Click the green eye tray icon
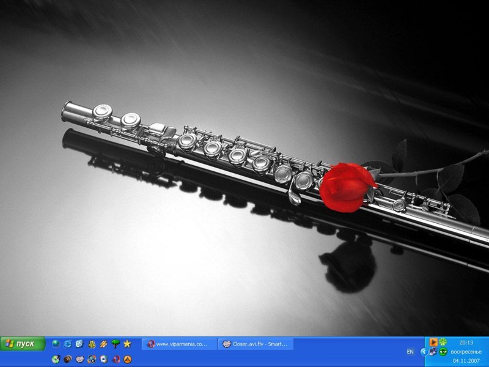This screenshot has width=489, height=367. coord(443,352)
